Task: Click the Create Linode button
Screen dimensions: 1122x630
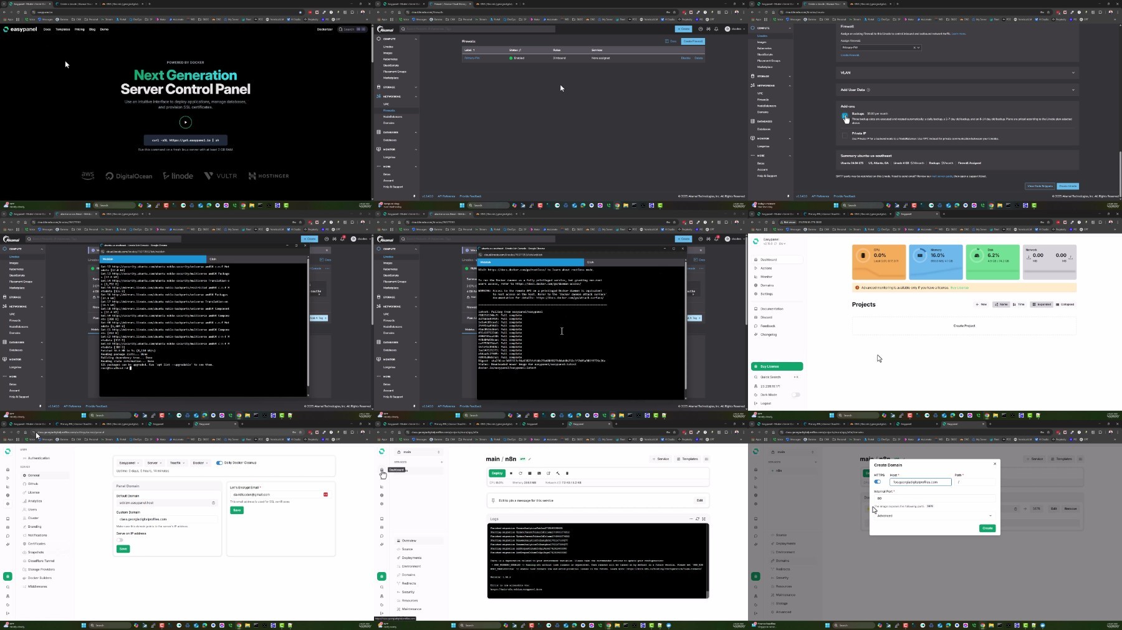Action: point(1068,186)
